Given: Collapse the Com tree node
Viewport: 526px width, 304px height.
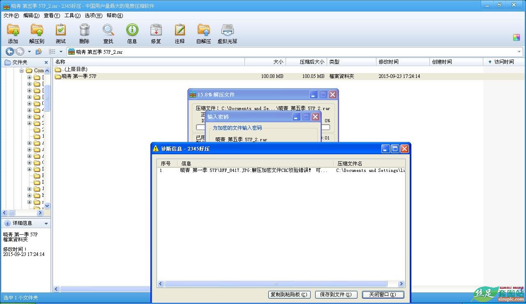Looking at the screenshot, I should (x=22, y=71).
